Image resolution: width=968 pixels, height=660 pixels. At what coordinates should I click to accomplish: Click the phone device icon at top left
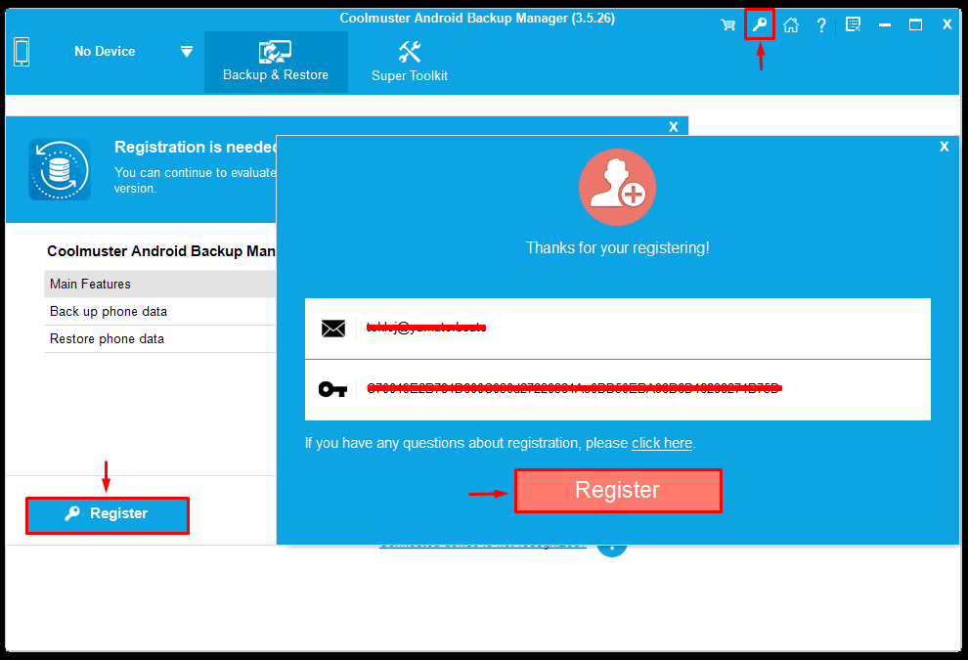click(x=22, y=52)
